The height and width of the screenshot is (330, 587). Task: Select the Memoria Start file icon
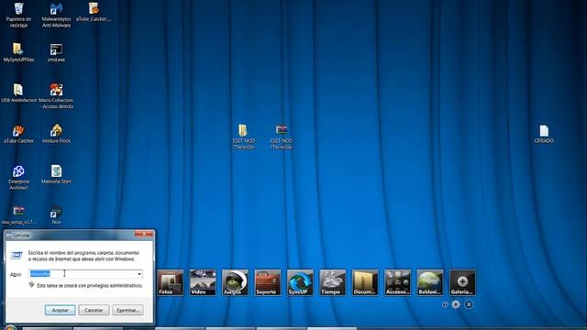pos(56,174)
